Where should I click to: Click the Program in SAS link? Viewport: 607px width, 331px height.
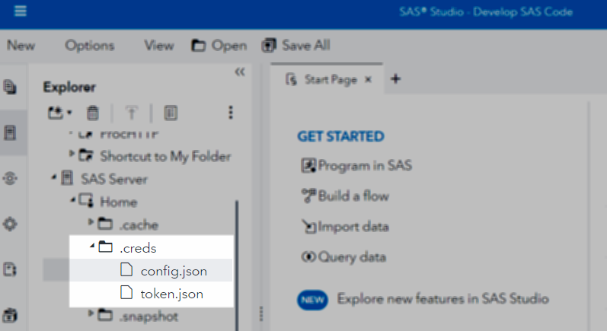coord(365,166)
